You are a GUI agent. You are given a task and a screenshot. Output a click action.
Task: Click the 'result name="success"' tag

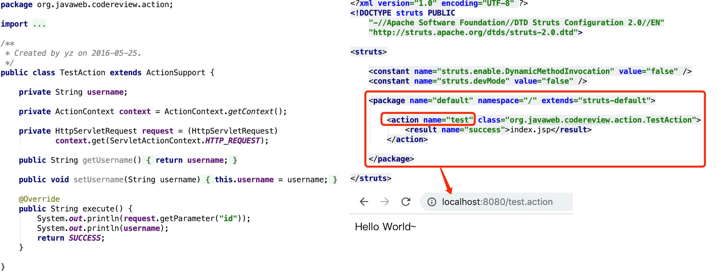click(457, 130)
